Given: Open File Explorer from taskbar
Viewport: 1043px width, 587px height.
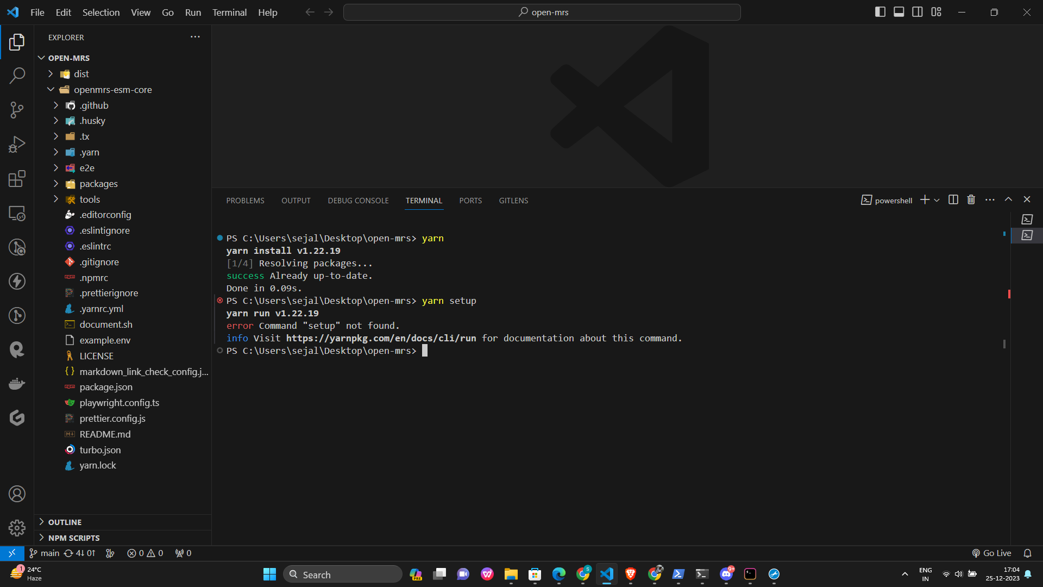Looking at the screenshot, I should [511, 574].
